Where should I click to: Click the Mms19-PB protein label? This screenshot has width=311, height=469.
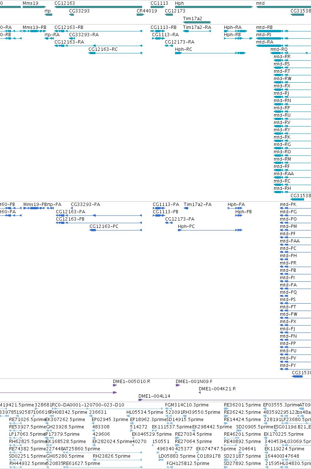pyautogui.click(x=35, y=205)
